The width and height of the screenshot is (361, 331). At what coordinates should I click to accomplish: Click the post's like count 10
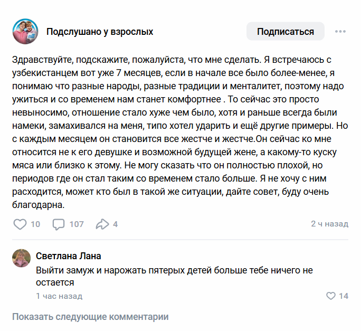pos(35,224)
